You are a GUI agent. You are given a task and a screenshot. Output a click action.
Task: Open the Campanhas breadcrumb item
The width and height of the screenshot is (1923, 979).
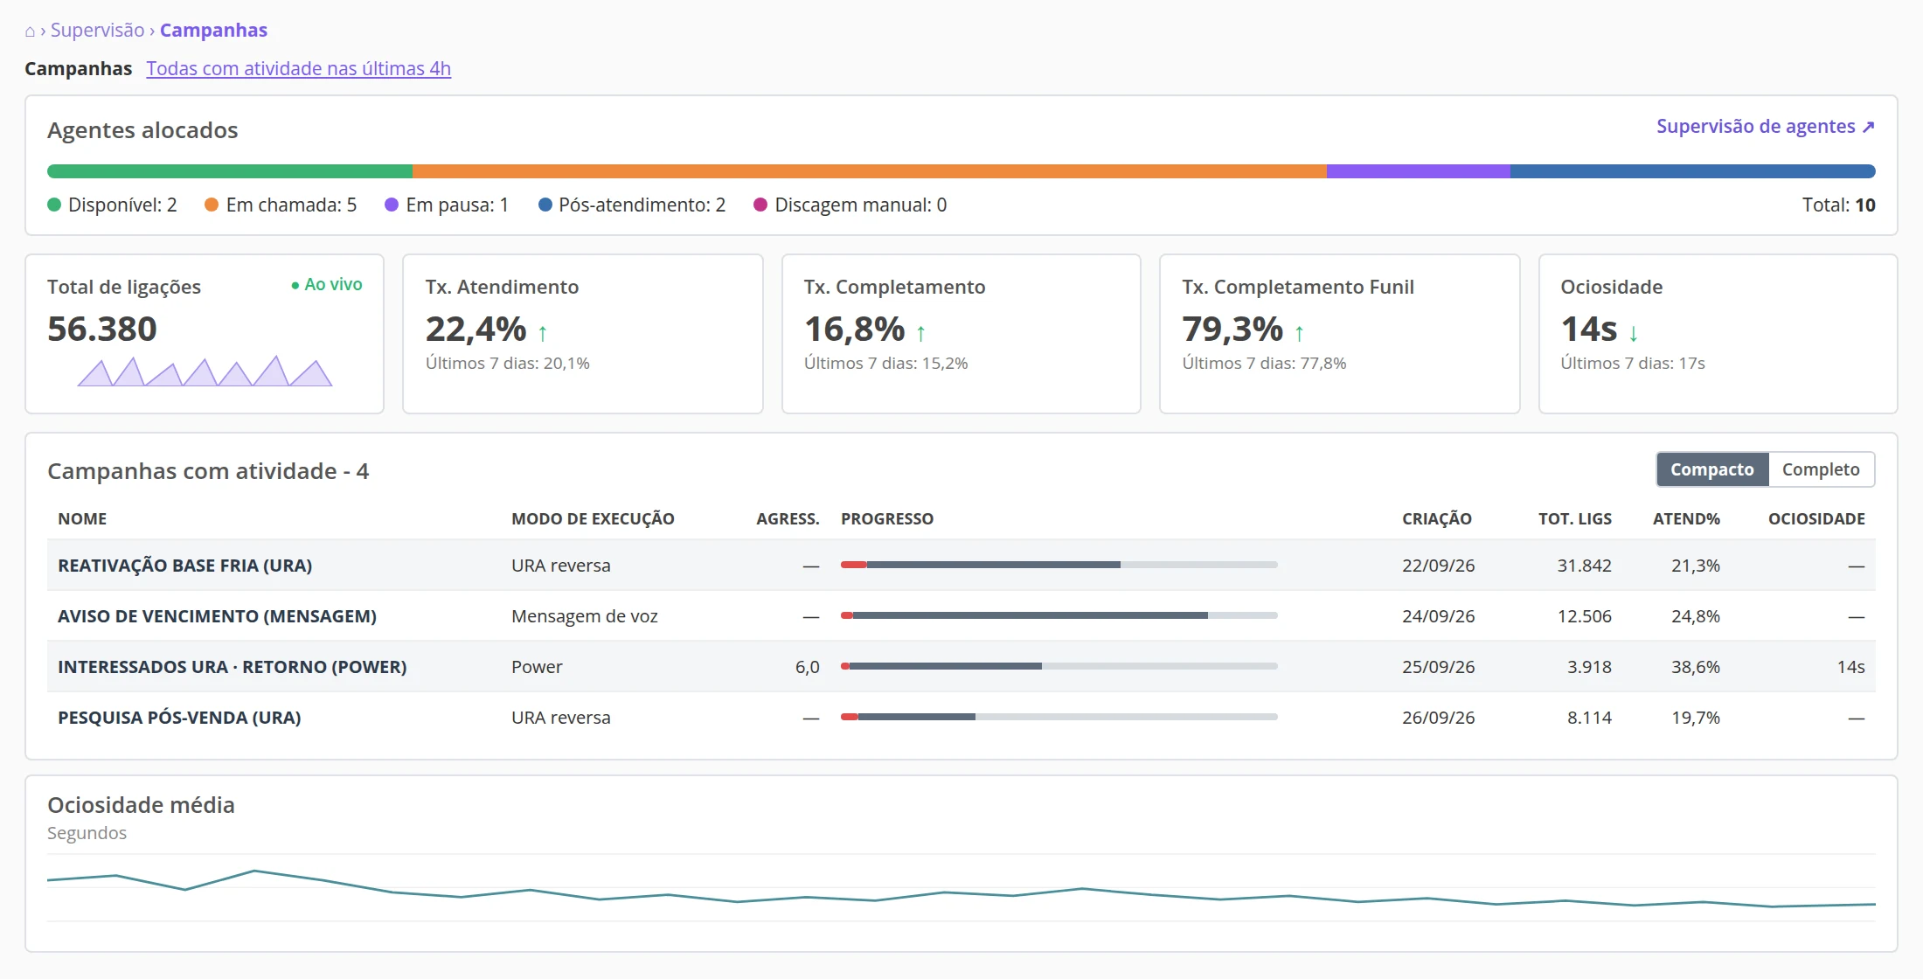pyautogui.click(x=213, y=30)
